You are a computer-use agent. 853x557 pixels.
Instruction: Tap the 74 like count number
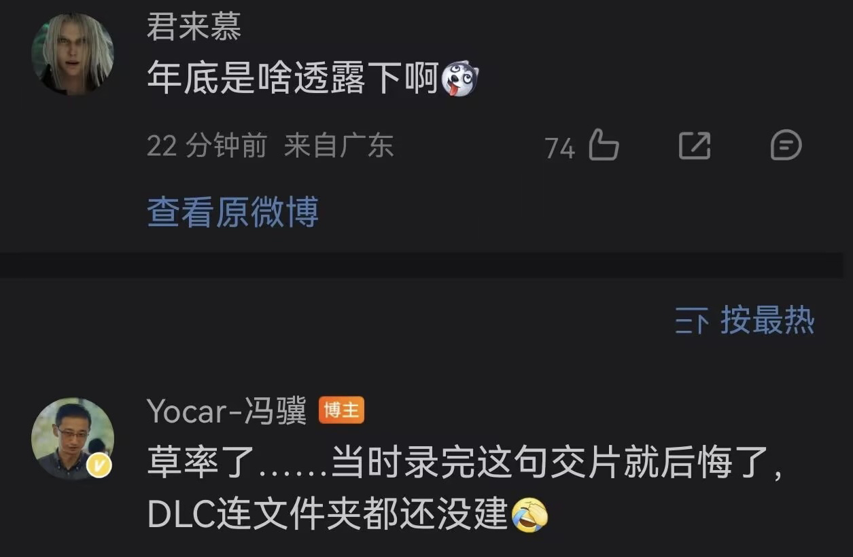click(x=560, y=148)
